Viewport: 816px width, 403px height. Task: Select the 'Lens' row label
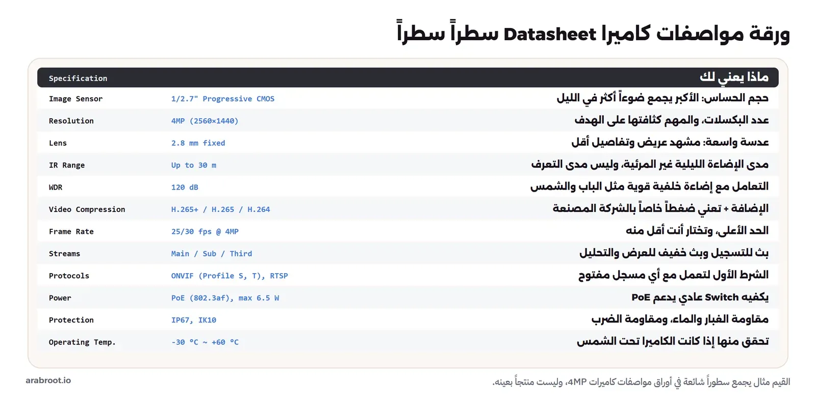pos(58,143)
